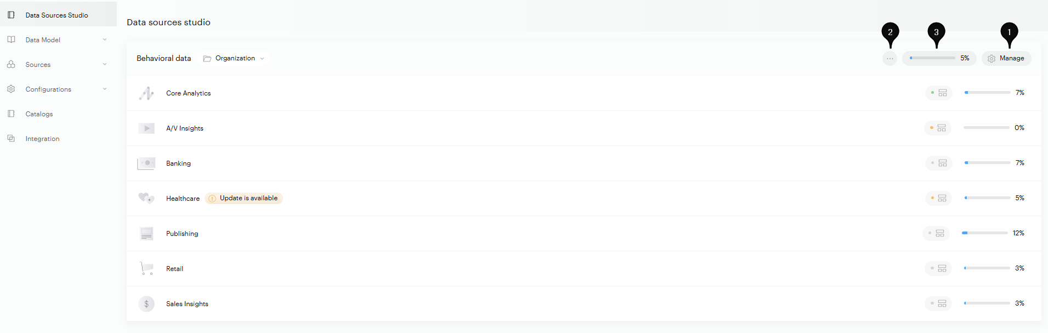Click the Manage button

pos(1006,58)
